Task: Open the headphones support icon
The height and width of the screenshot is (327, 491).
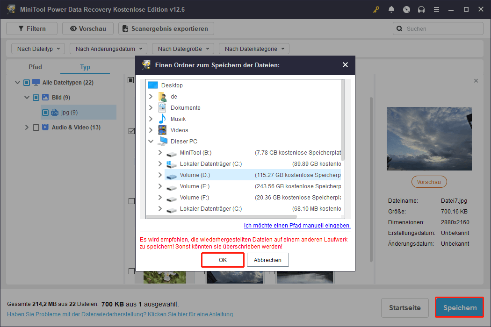Action: coord(421,9)
